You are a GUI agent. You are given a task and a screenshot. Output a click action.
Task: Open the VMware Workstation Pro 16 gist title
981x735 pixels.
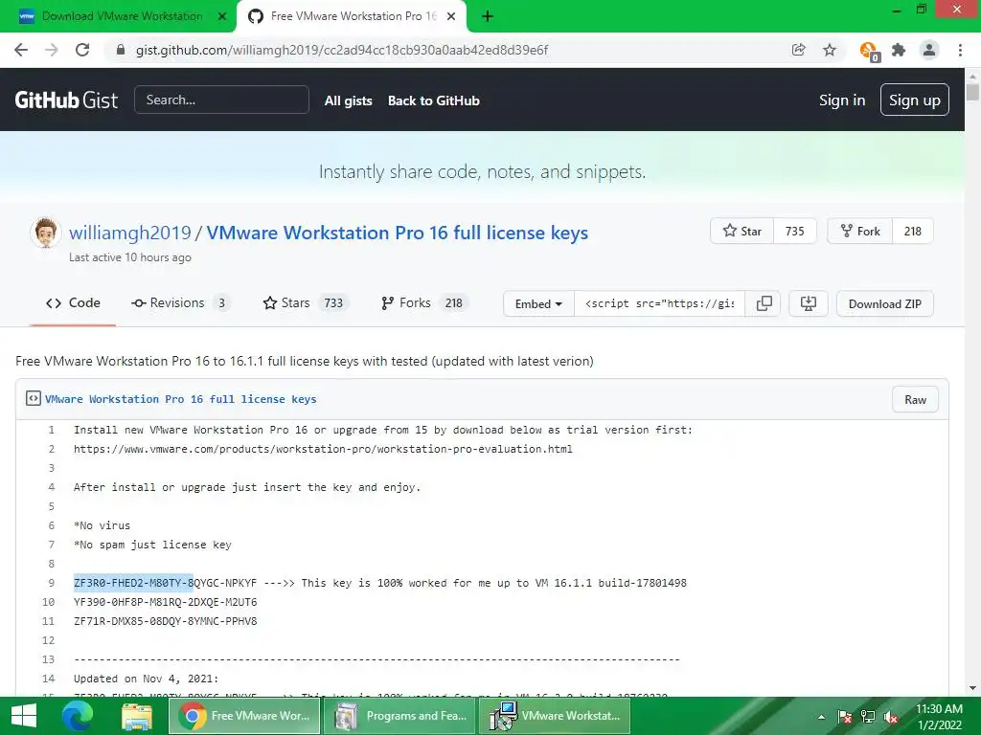(398, 233)
